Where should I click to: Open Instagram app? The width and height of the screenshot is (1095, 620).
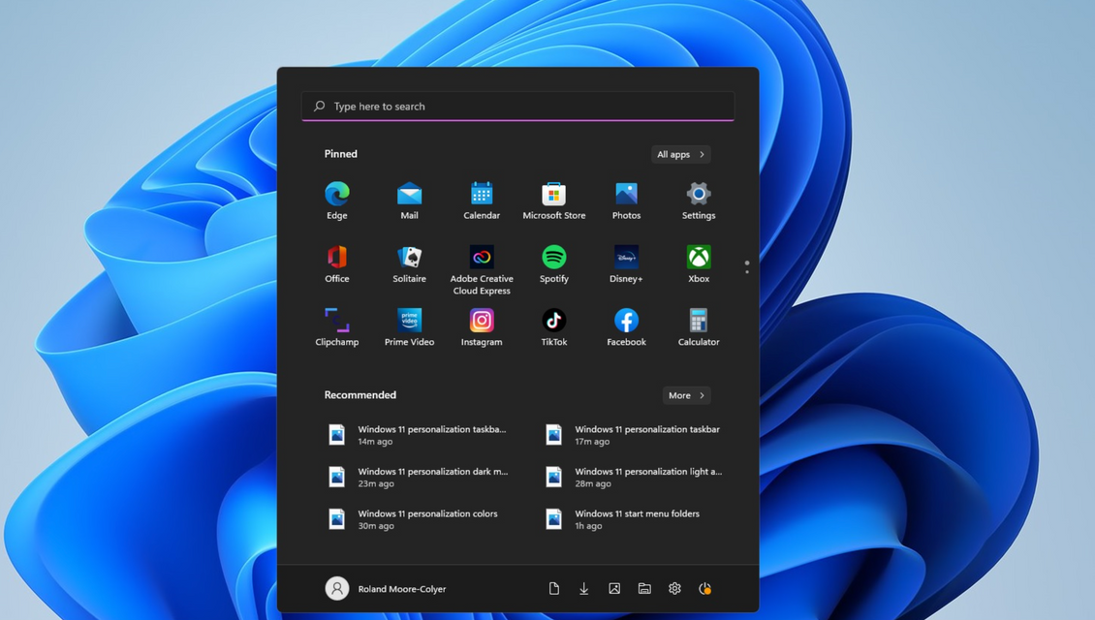482,327
